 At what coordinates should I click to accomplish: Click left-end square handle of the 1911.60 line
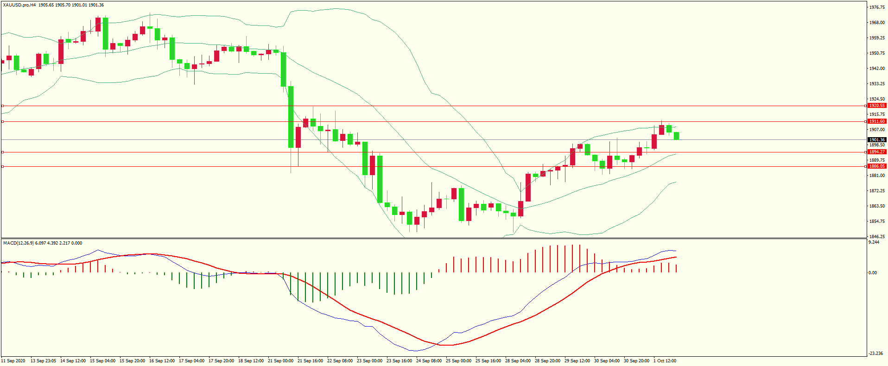point(2,121)
